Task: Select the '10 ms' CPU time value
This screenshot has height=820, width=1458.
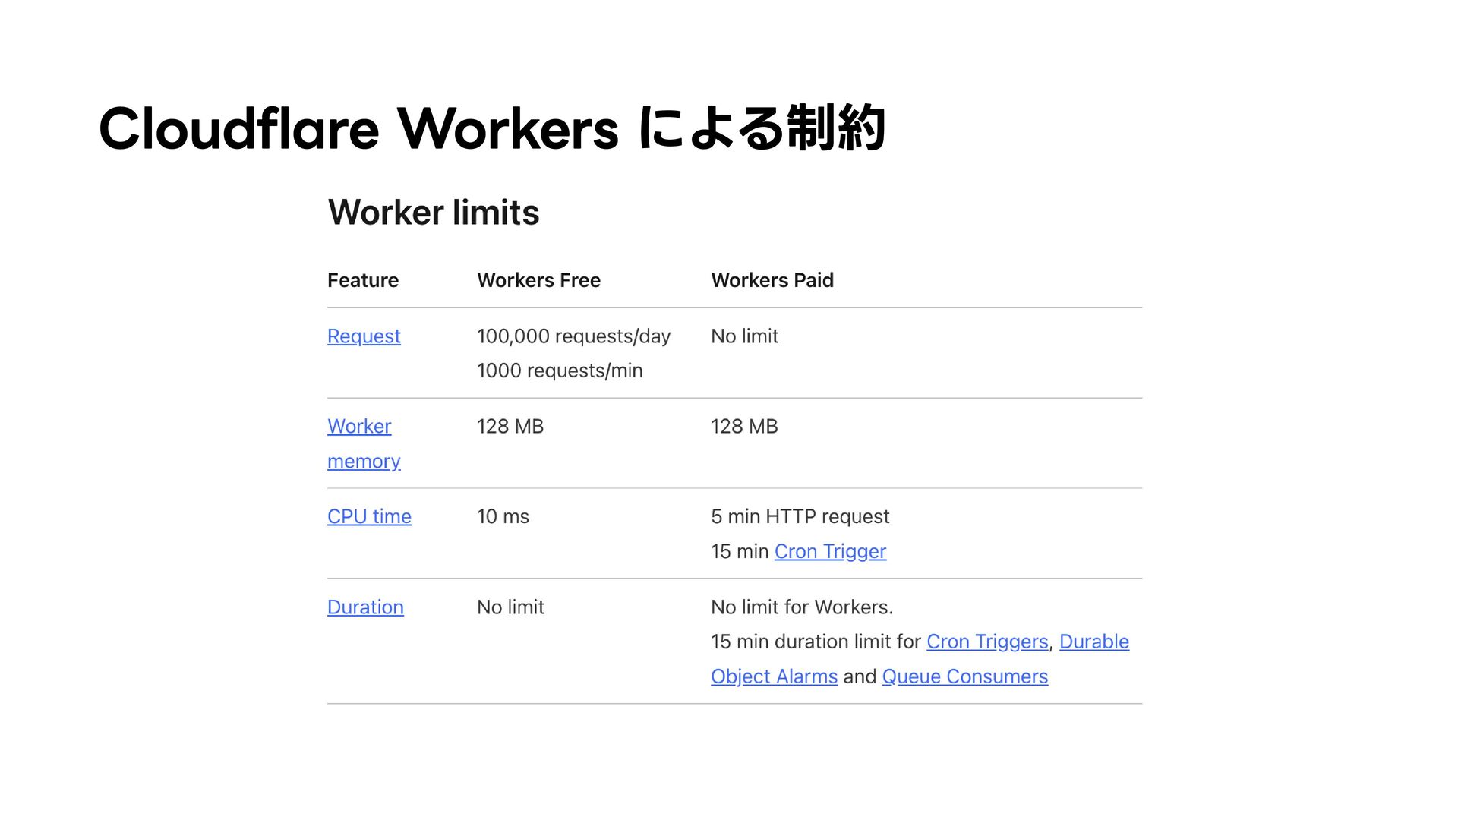Action: click(x=503, y=517)
